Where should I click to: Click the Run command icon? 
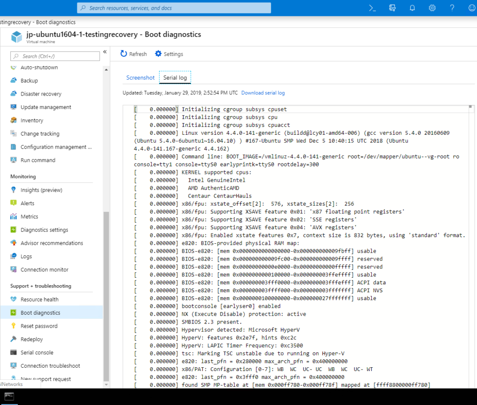click(14, 160)
